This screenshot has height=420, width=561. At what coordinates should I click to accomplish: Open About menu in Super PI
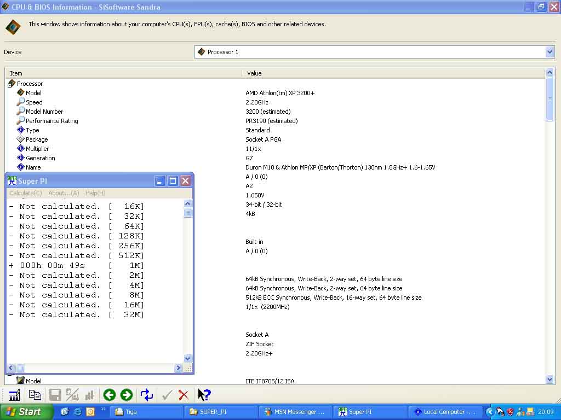point(64,193)
